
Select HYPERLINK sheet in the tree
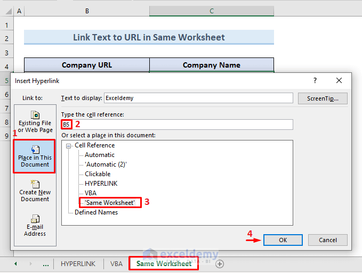[101, 184]
